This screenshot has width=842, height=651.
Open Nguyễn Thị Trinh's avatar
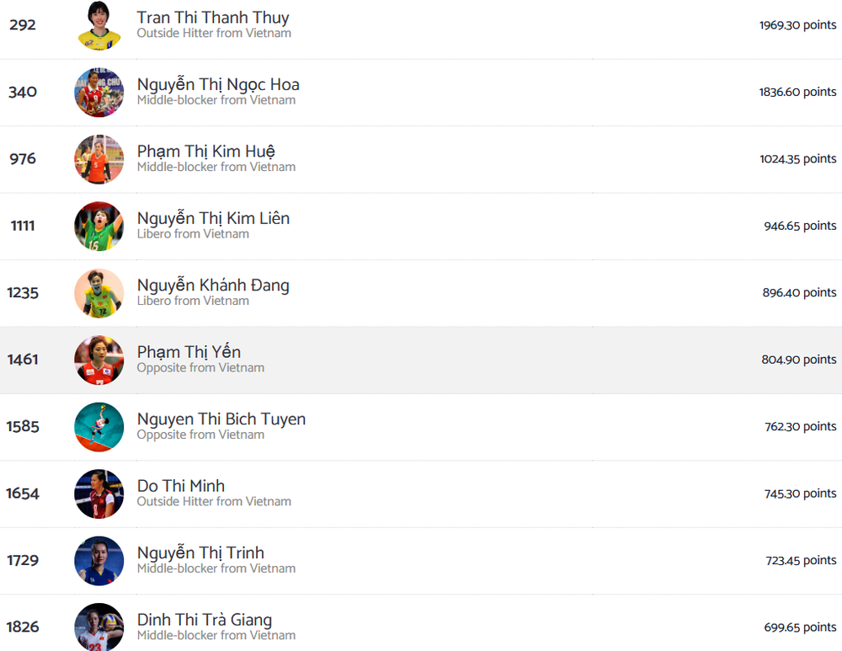coord(99,561)
